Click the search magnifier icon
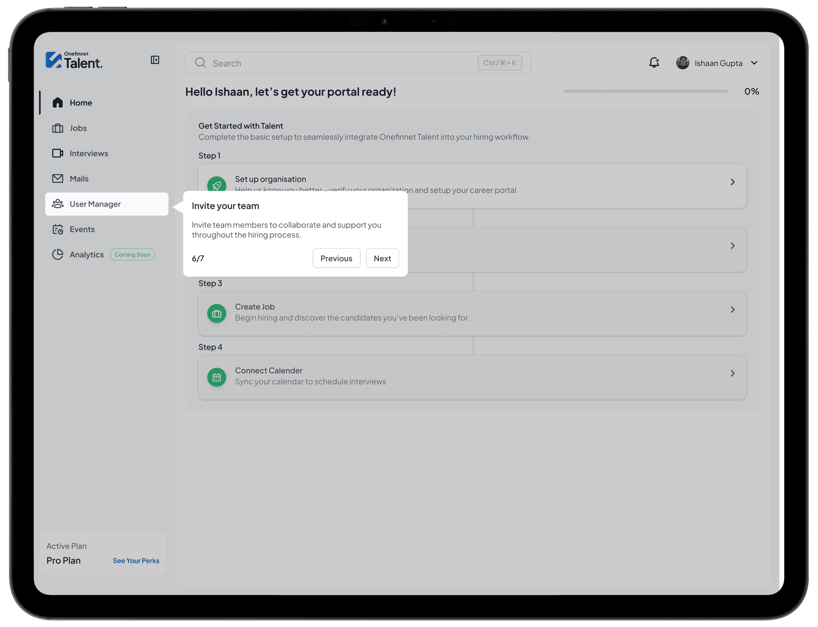Viewport: 818px width, 627px height. tap(200, 63)
